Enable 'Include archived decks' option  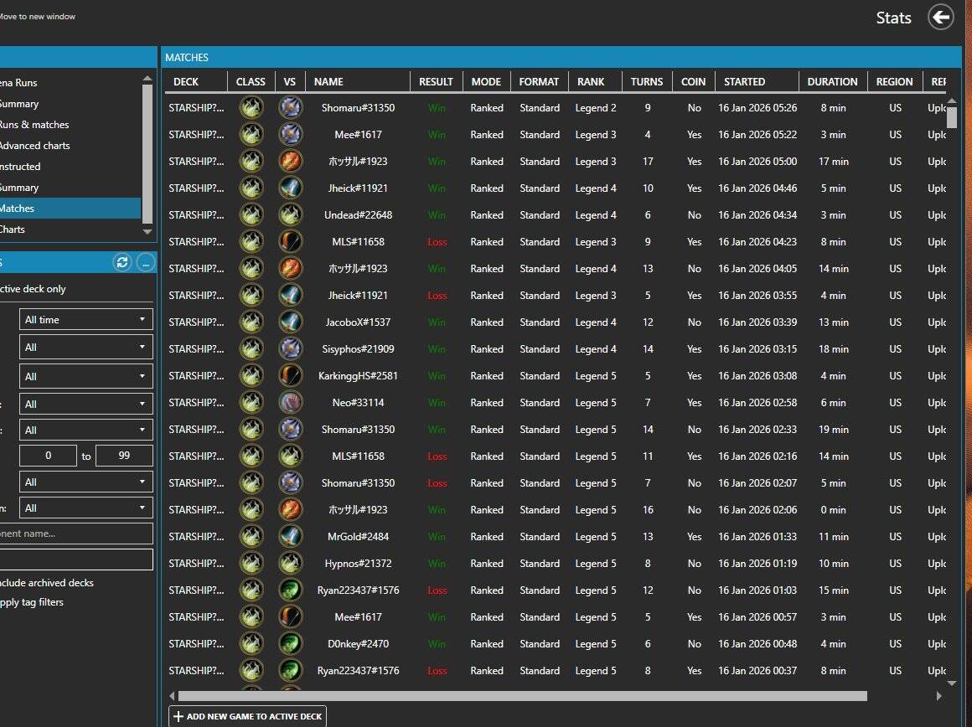pos(46,583)
